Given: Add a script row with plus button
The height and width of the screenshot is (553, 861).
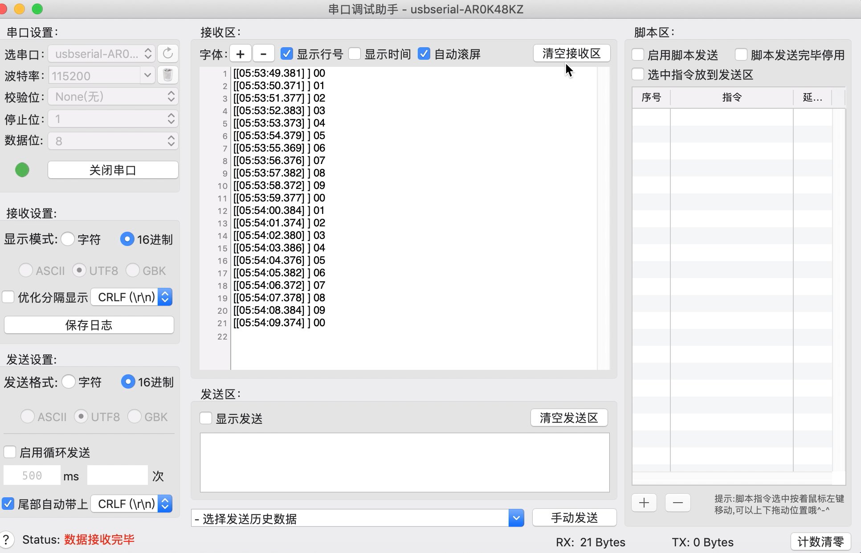Looking at the screenshot, I should pos(644,503).
